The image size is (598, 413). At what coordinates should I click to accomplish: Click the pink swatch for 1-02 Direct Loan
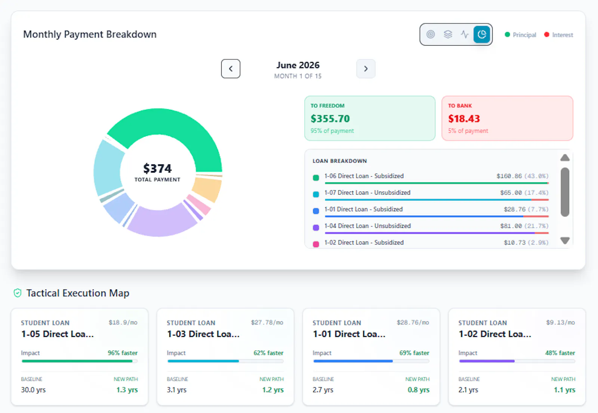[316, 244]
